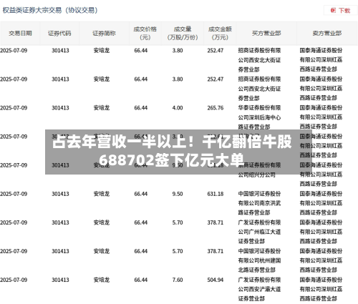This screenshot has height=304, width=358.
Task: Click the 权益类证券大宗交易(协议交易) title
Action: pyautogui.click(x=50, y=10)
